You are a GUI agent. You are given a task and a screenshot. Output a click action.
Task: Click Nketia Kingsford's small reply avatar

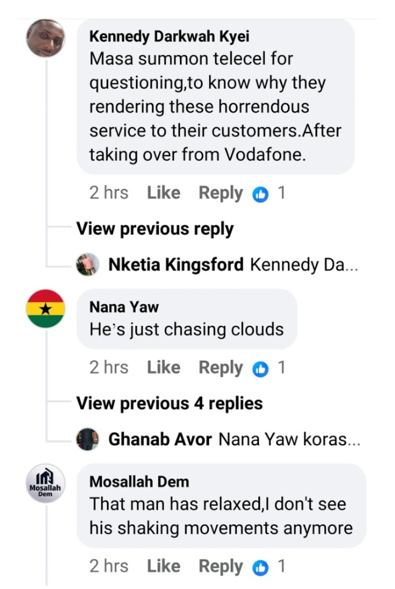coord(88,264)
